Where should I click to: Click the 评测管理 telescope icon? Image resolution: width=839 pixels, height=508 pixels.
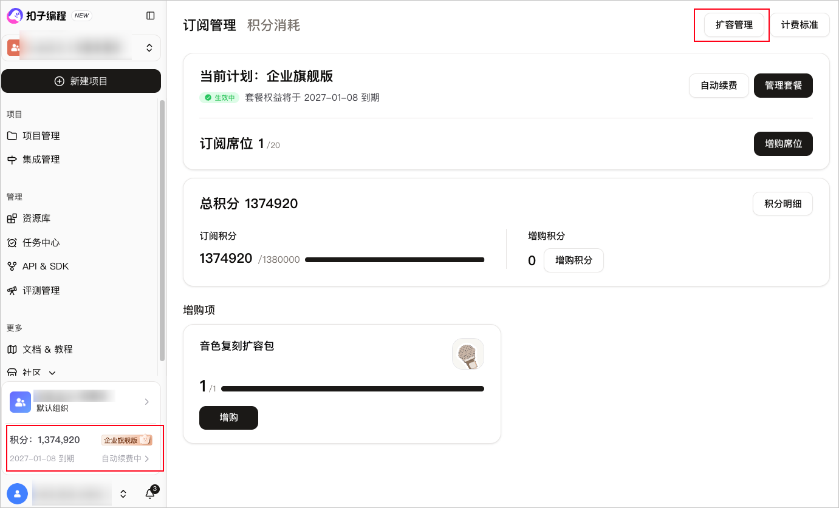click(12, 291)
